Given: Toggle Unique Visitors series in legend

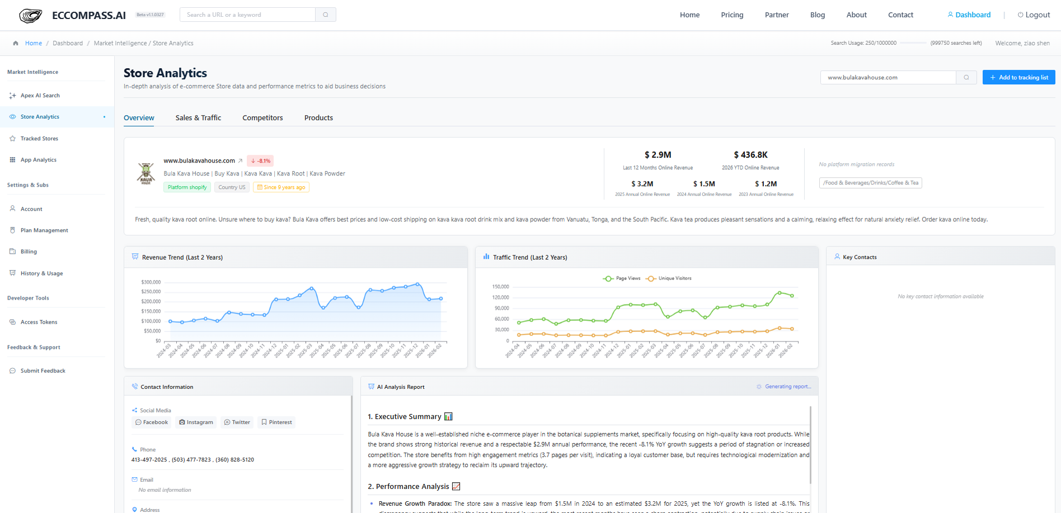Looking at the screenshot, I should click(668, 278).
